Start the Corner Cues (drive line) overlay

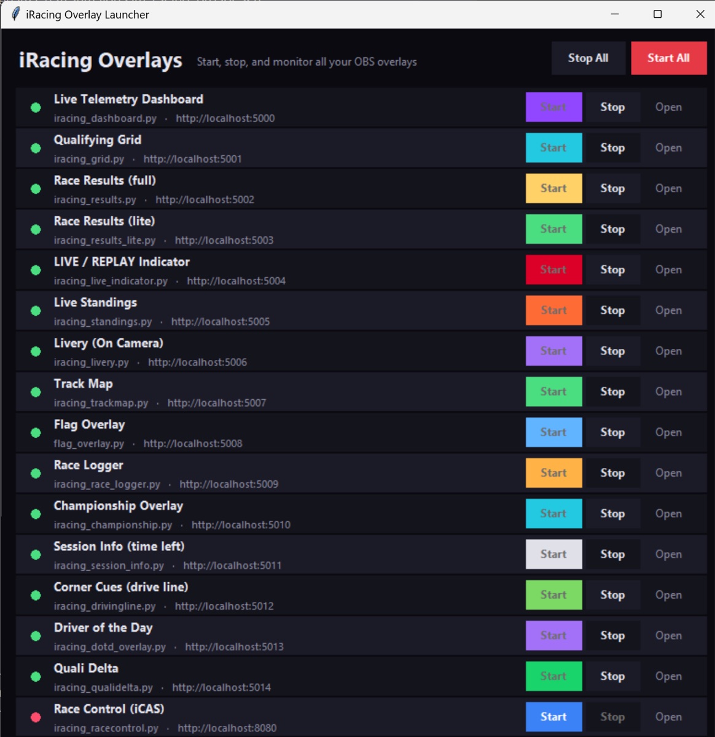point(553,595)
